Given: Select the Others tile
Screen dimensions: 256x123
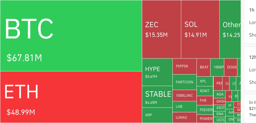Looking at the screenshot, I should tap(230, 29).
